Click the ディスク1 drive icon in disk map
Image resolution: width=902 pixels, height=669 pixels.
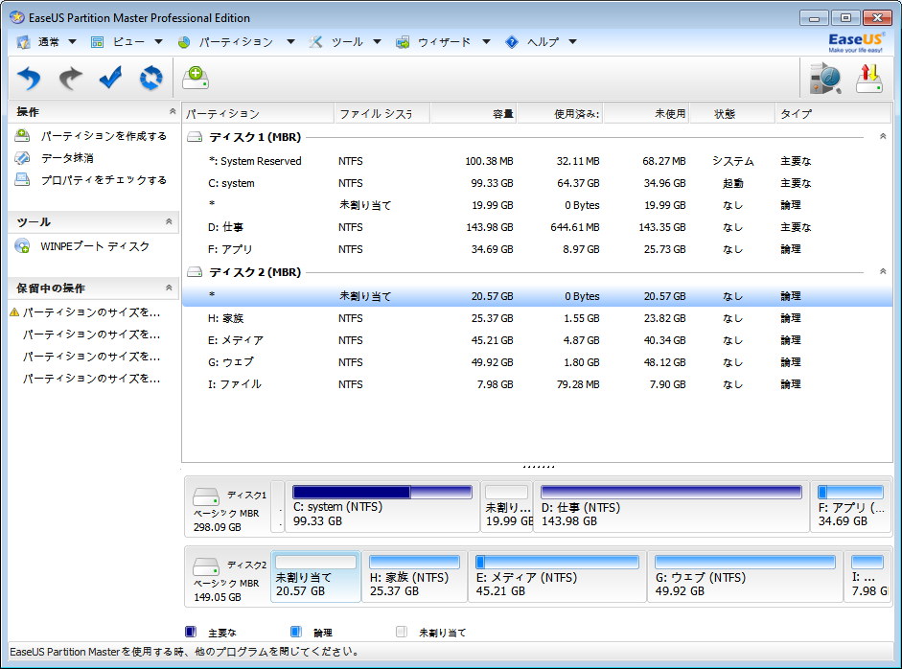pos(206,496)
